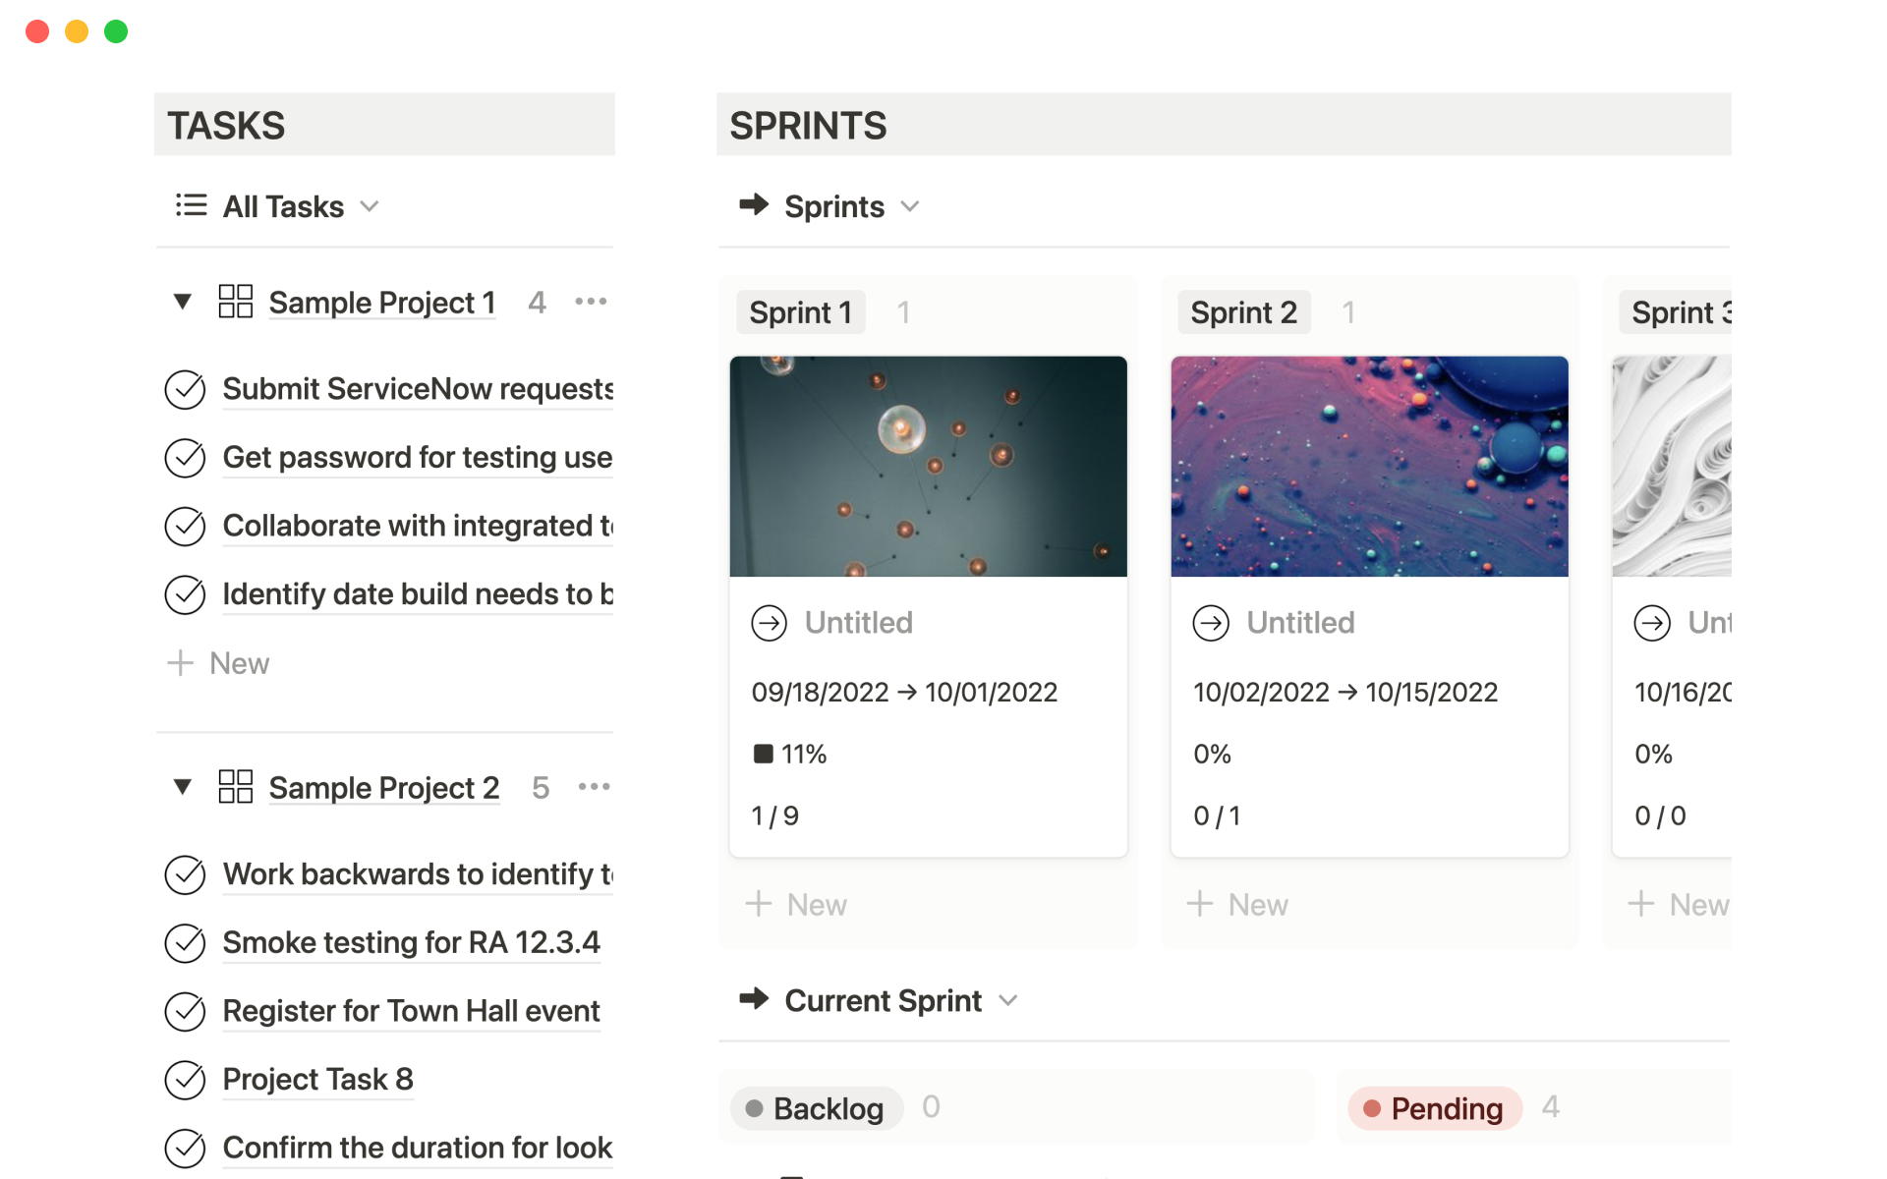The image size is (1887, 1179).
Task: Open Sample Project 1 options ellipsis
Action: [x=591, y=302]
